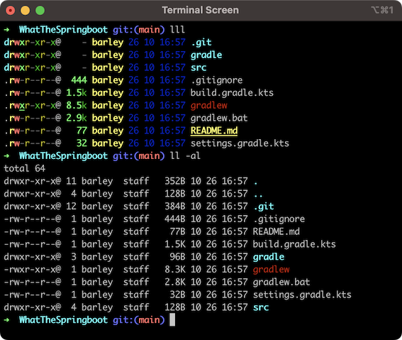Click the '444B' size in the ll -al output
The height and width of the screenshot is (340, 402).
click(175, 219)
